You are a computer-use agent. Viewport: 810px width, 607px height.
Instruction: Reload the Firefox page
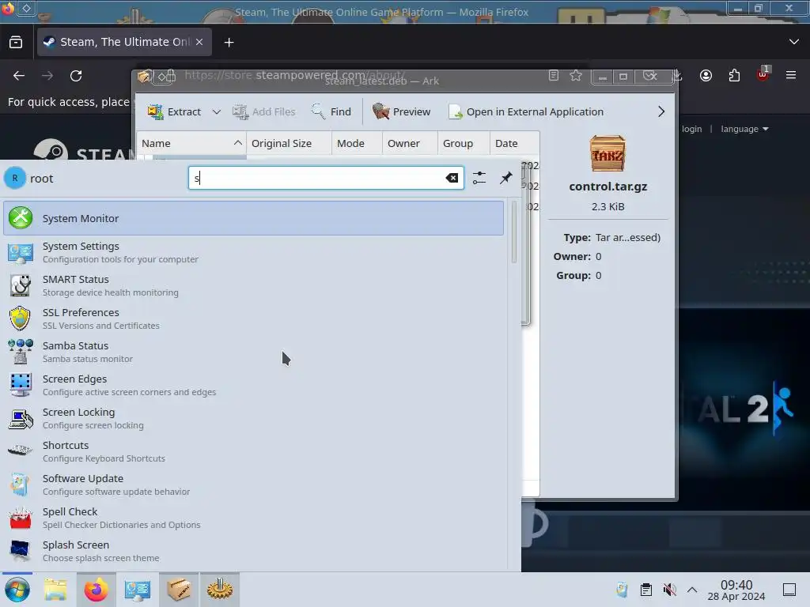tap(76, 76)
